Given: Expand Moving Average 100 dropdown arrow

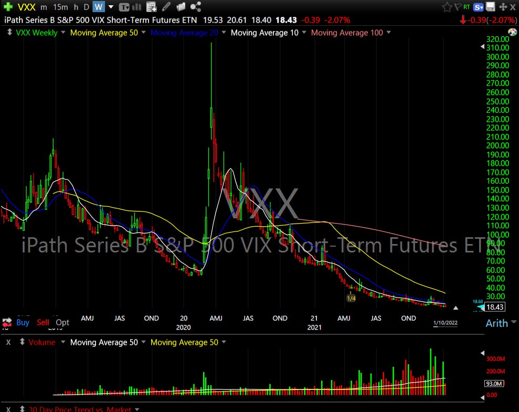Looking at the screenshot, I should click(388, 32).
